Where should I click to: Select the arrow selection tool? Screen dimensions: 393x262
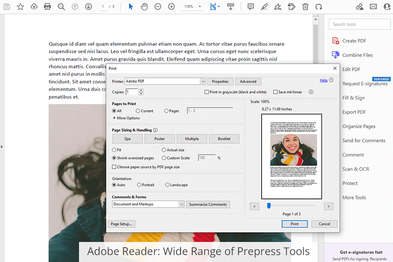pyautogui.click(x=131, y=7)
